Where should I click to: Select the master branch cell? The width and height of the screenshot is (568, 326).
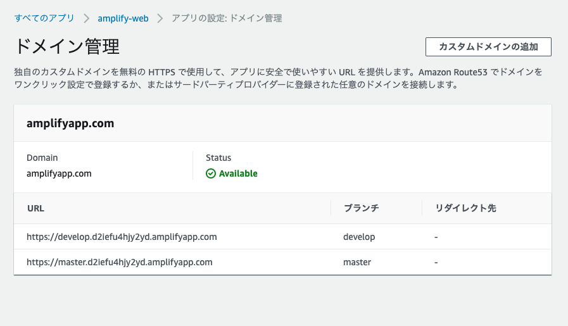click(357, 261)
